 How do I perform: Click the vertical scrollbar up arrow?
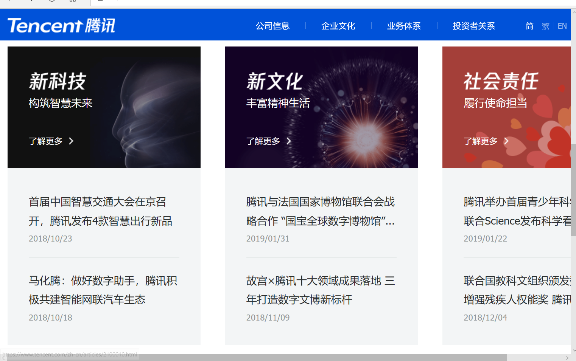click(x=573, y=12)
